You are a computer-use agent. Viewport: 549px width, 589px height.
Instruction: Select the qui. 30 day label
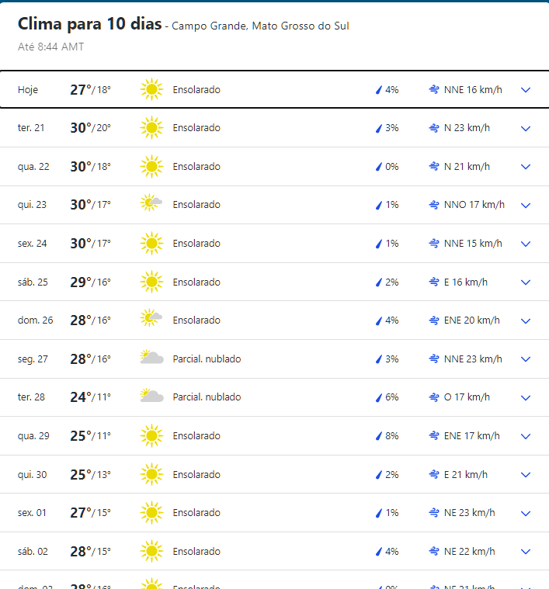pyautogui.click(x=33, y=475)
